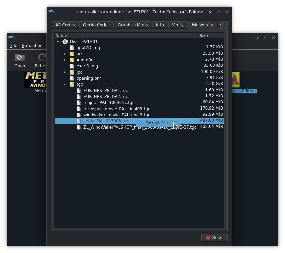Click the 1.20 GiB size of tgc
The width and height of the screenshot is (285, 253).
coord(214,84)
